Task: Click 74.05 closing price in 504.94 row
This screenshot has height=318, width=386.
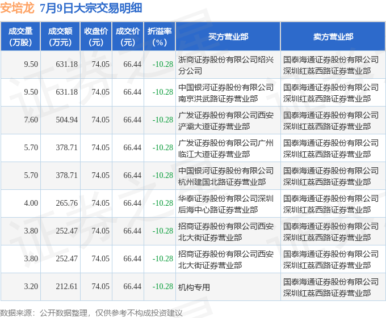Action: (x=100, y=120)
